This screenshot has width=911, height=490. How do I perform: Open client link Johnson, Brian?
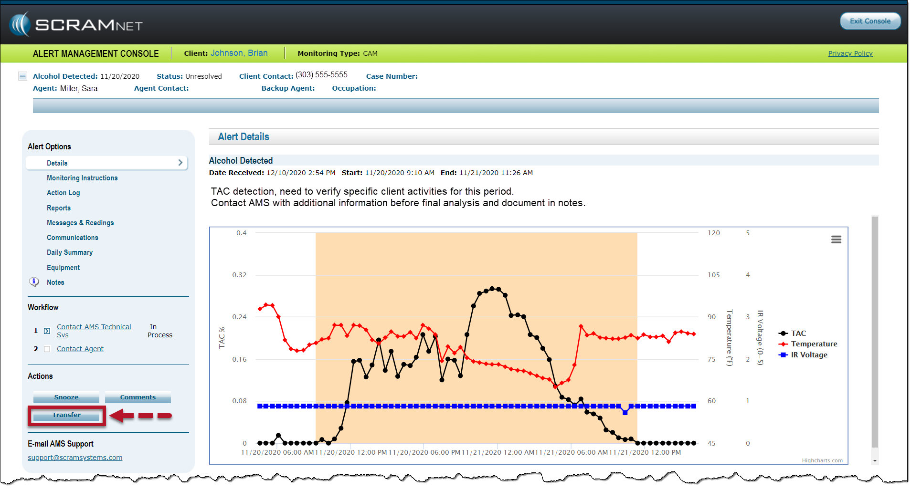(x=239, y=53)
